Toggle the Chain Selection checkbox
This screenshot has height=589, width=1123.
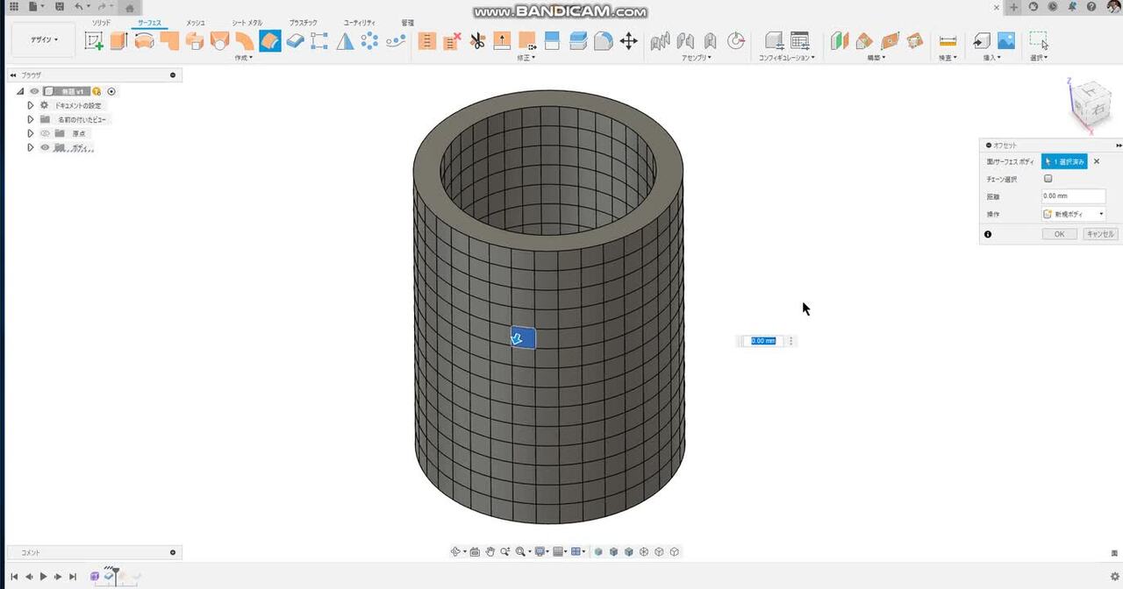pos(1048,179)
